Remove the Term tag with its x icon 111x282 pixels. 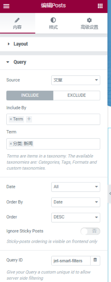point(11,119)
